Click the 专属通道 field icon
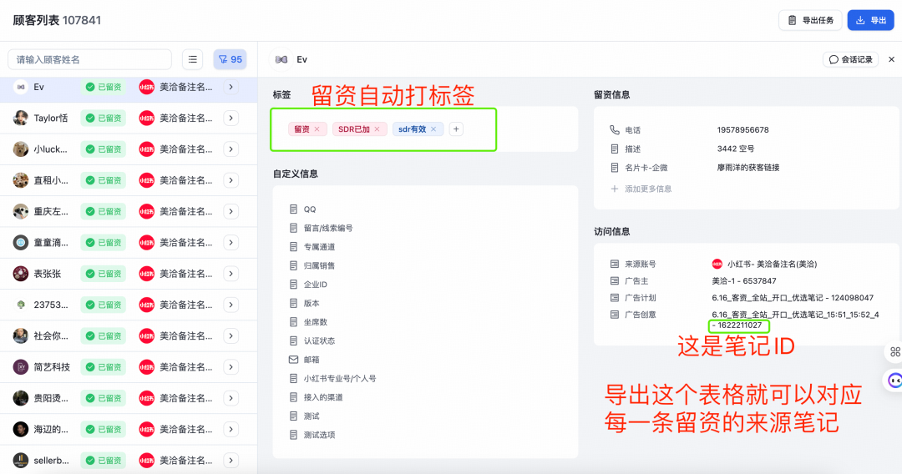This screenshot has height=474, width=902. (x=293, y=246)
